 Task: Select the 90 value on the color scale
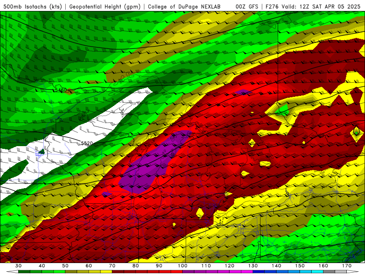coord(159,266)
